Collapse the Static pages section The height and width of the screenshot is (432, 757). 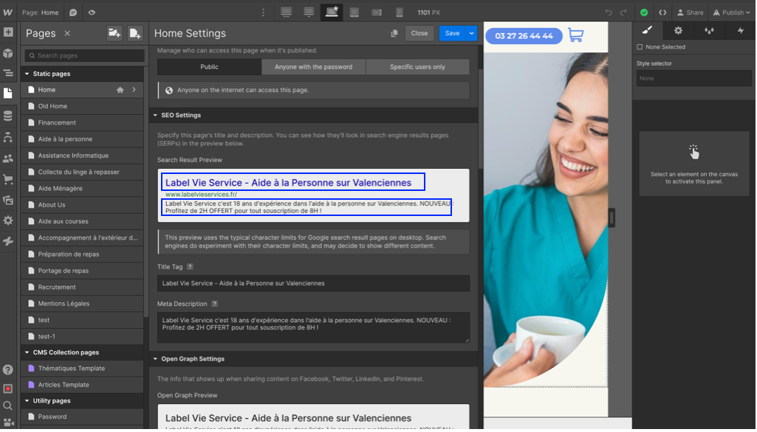pos(27,74)
